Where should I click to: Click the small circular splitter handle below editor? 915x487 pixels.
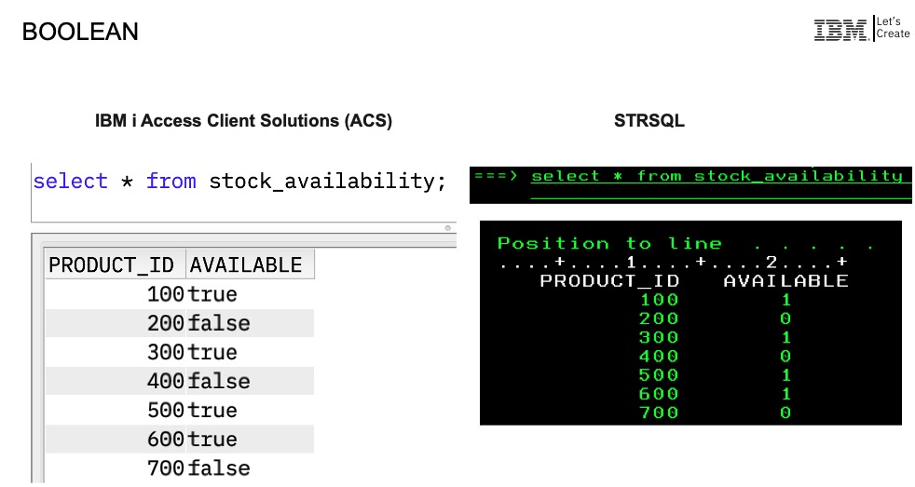(x=447, y=228)
